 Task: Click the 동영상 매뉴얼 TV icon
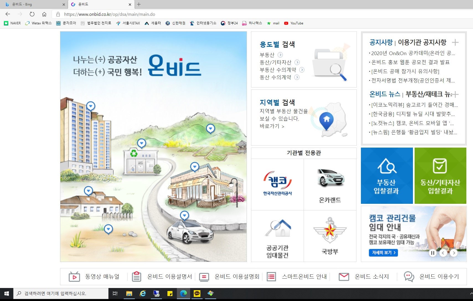click(74, 276)
